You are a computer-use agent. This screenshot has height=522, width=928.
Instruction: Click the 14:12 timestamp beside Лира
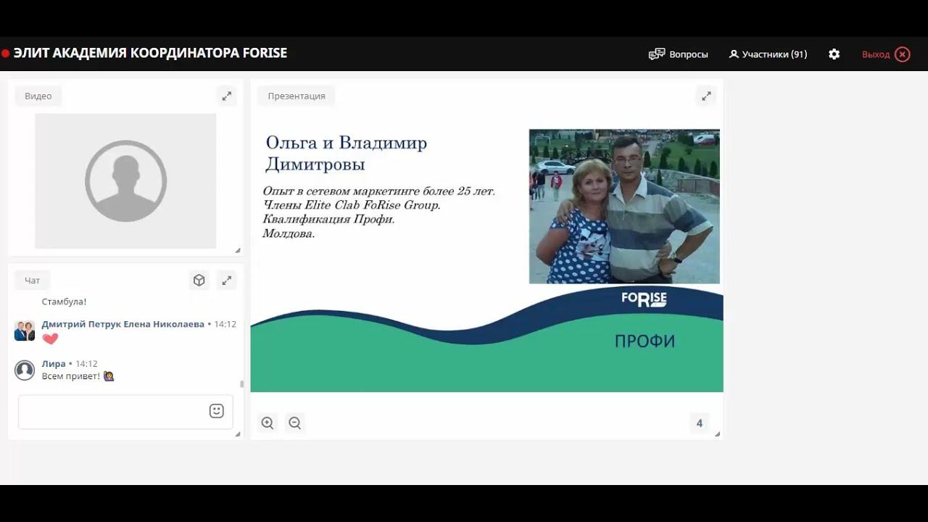pos(86,364)
